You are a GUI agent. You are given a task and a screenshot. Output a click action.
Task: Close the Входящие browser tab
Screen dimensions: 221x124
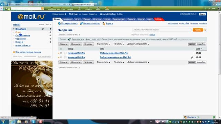pos(93,4)
